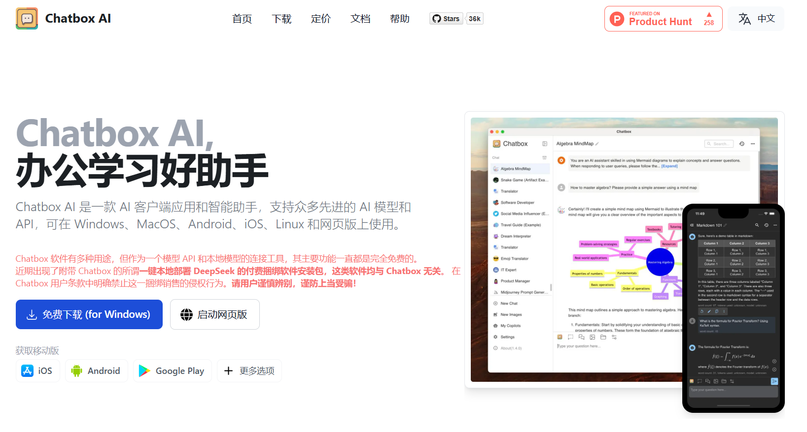
Task: Click the plus icon beside 更多选项
Action: (x=228, y=371)
